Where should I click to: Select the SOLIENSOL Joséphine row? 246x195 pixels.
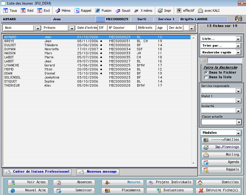tap(97, 77)
